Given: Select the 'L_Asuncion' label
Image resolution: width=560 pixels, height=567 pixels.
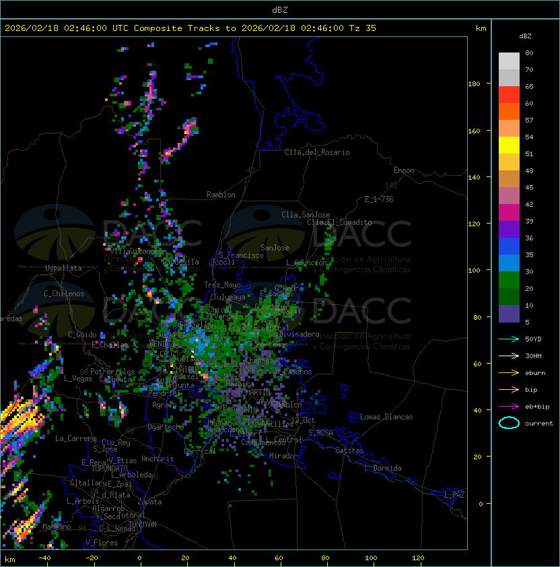Looking at the screenshot, I should [x=306, y=263].
